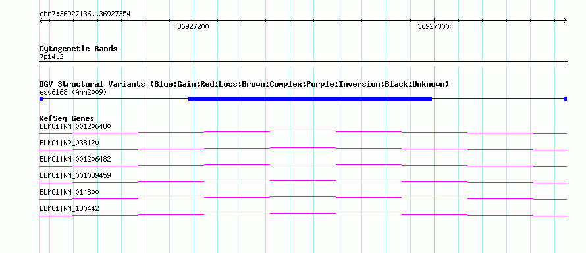
Task: Open the ELMO1|NR_038120 transcript label
Action: point(69,143)
